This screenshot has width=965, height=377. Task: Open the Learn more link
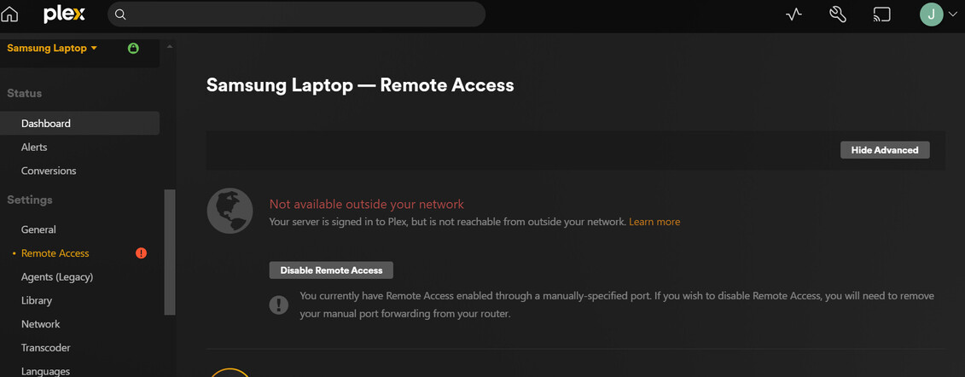coord(654,222)
